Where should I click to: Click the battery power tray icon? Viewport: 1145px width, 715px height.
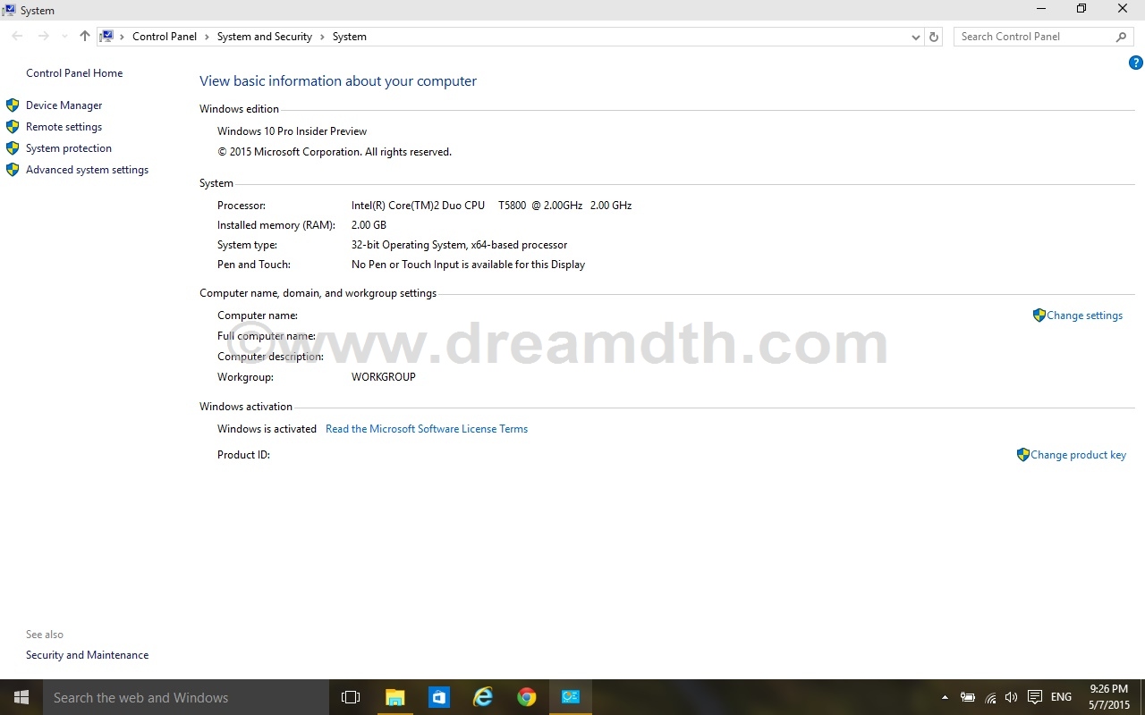click(x=968, y=697)
